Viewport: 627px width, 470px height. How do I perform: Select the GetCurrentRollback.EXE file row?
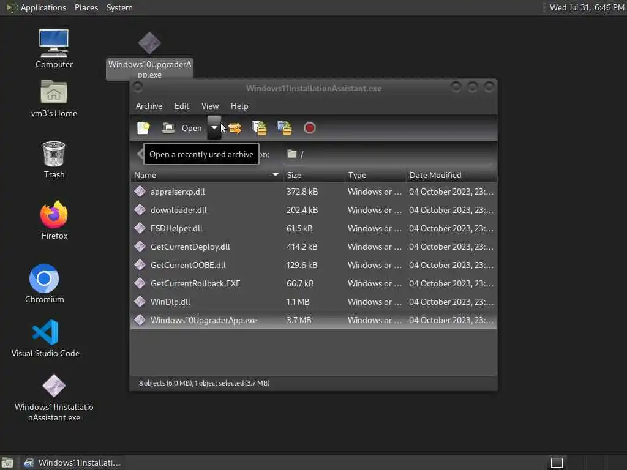(313, 284)
